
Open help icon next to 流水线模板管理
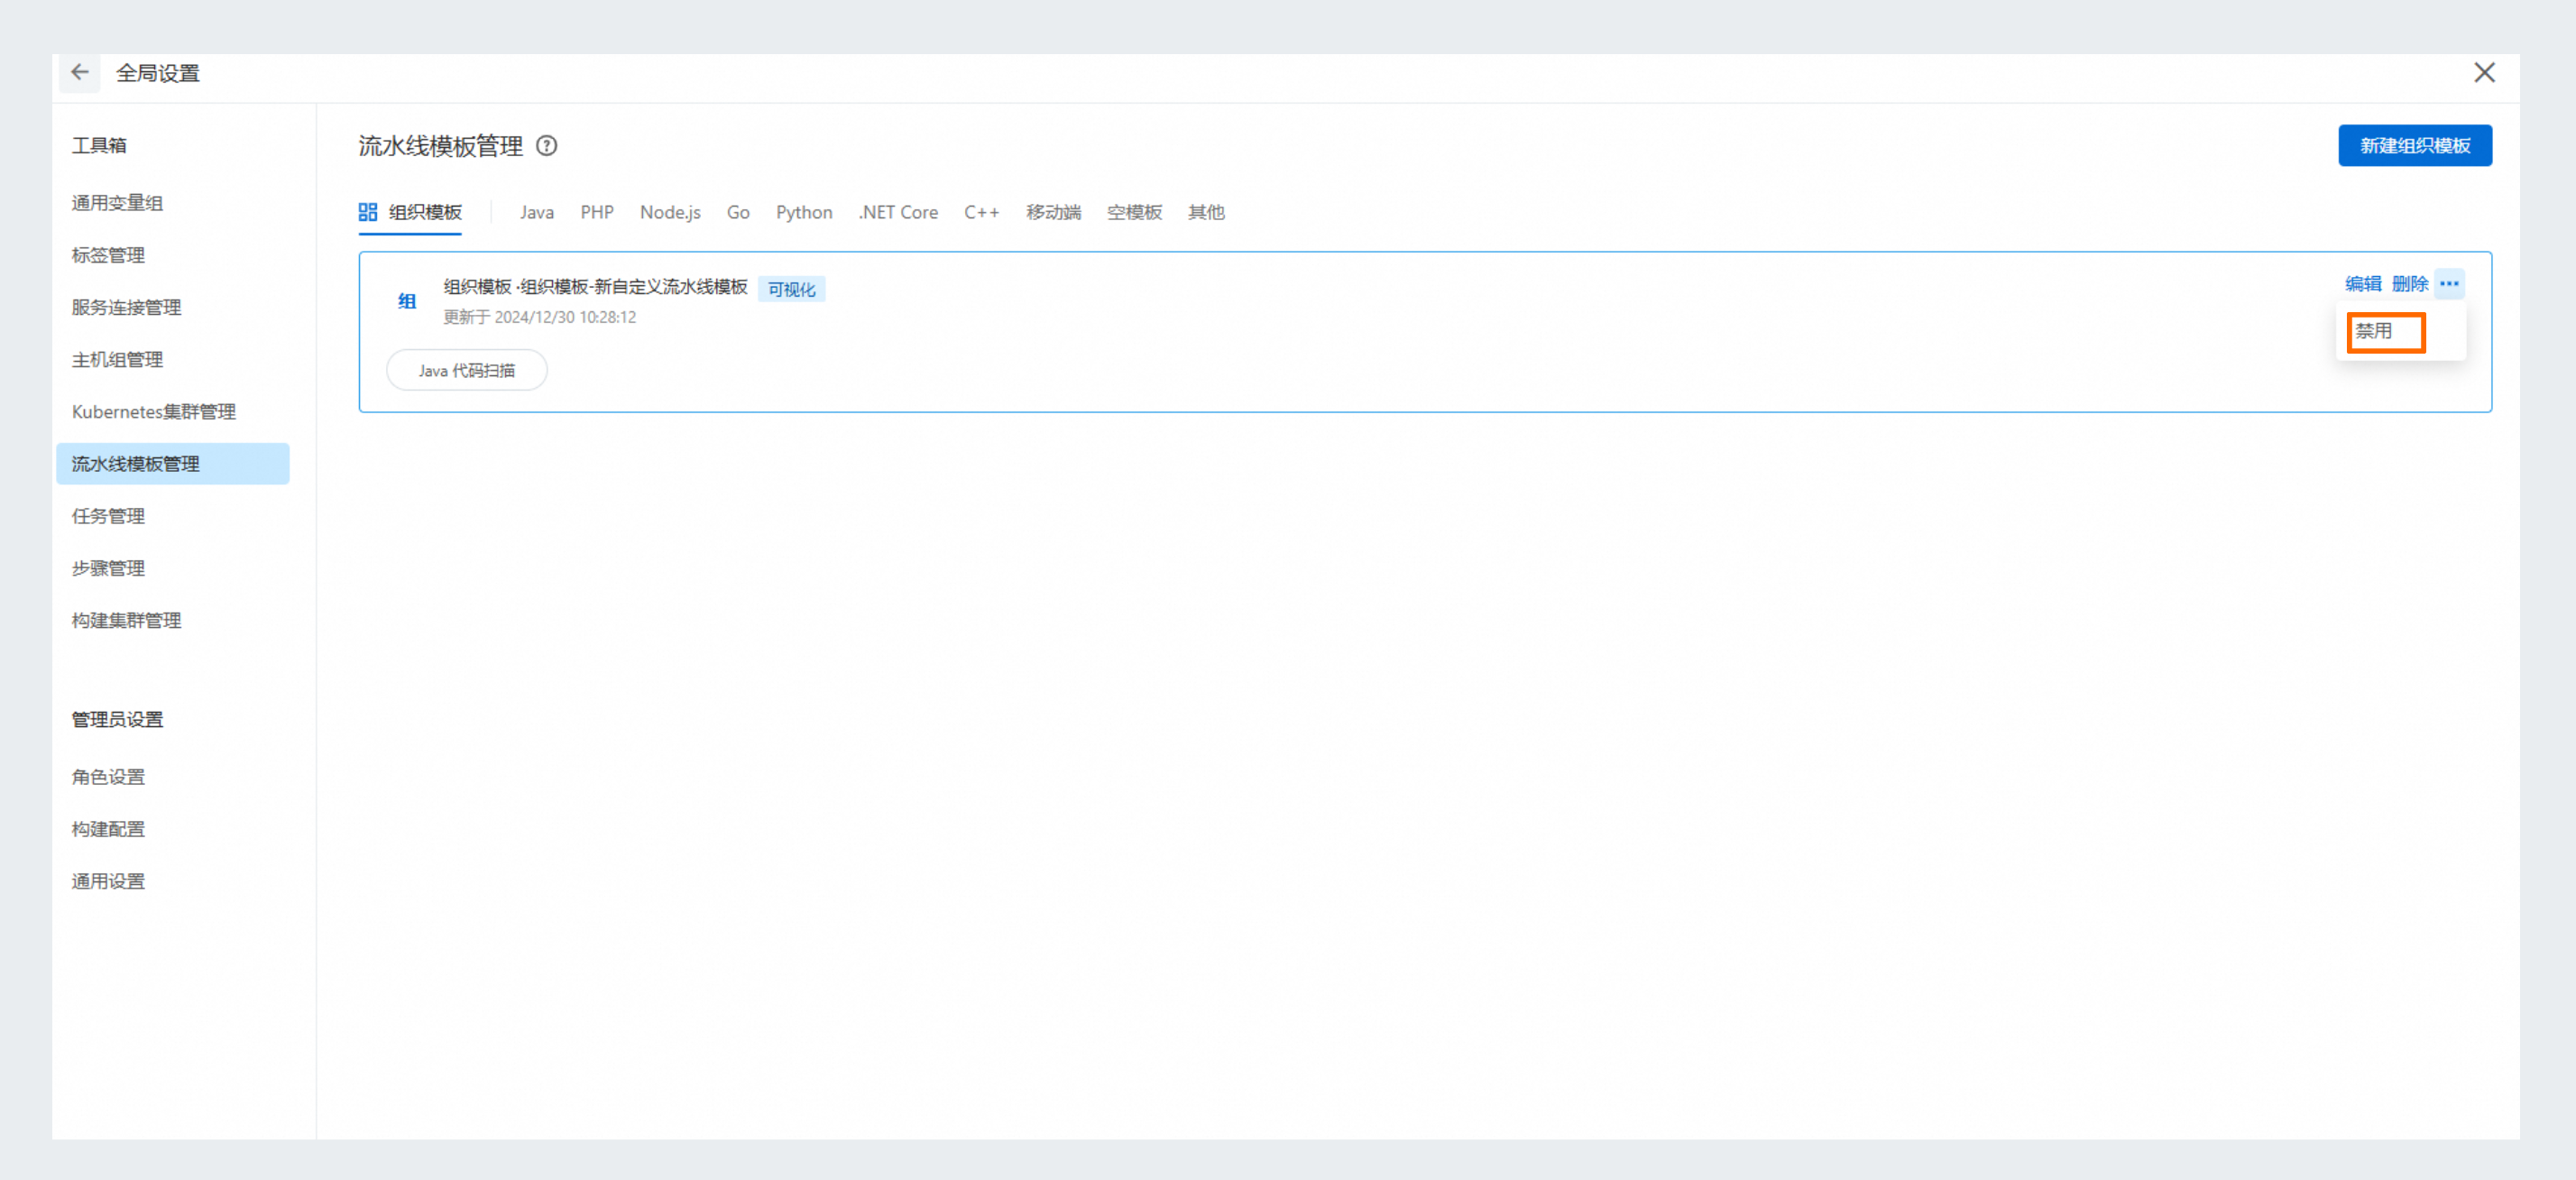546,146
